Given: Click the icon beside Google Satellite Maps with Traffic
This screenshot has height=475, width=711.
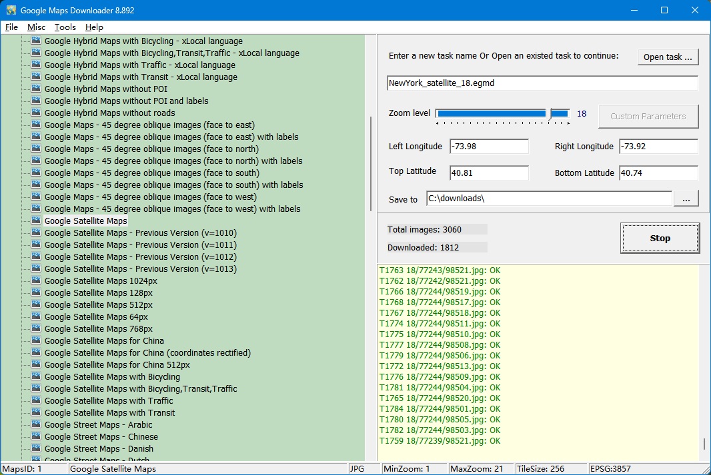Looking at the screenshot, I should pos(36,401).
